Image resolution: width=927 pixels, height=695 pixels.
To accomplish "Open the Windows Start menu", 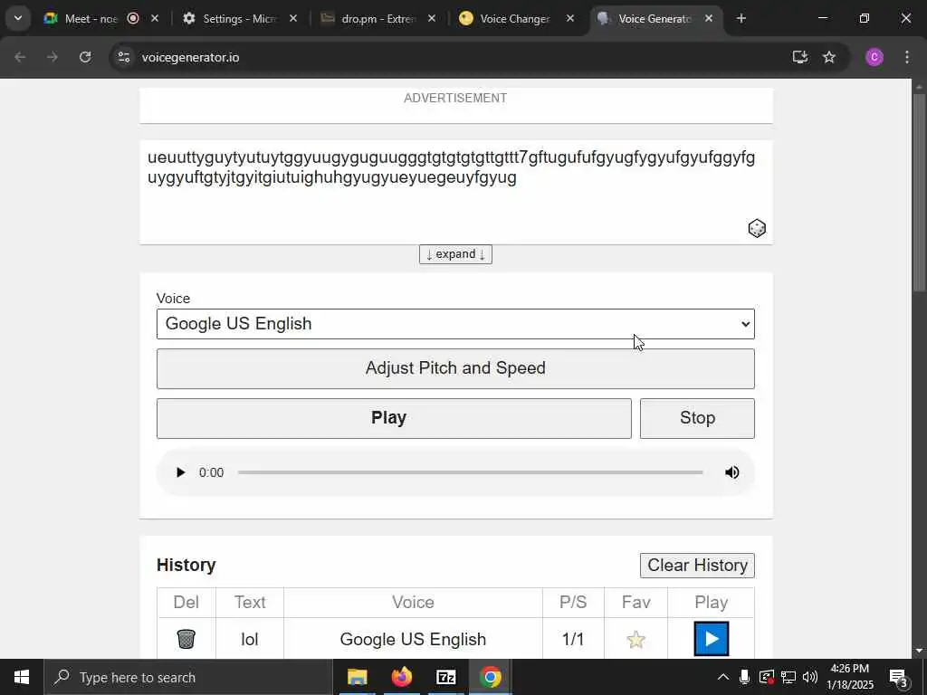I will point(22,677).
